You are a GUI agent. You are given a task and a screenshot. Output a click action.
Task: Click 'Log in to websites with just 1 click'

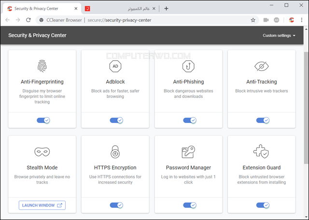coord(188,179)
